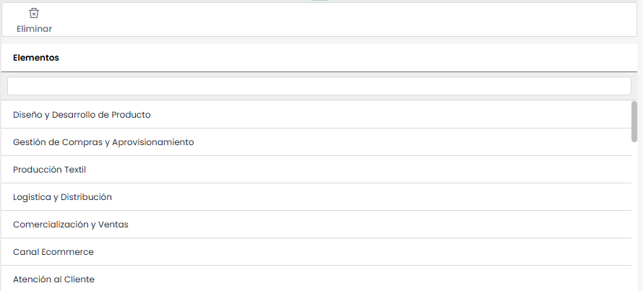643x291 pixels.
Task: Select the logistics and distribution row
Action: point(62,197)
